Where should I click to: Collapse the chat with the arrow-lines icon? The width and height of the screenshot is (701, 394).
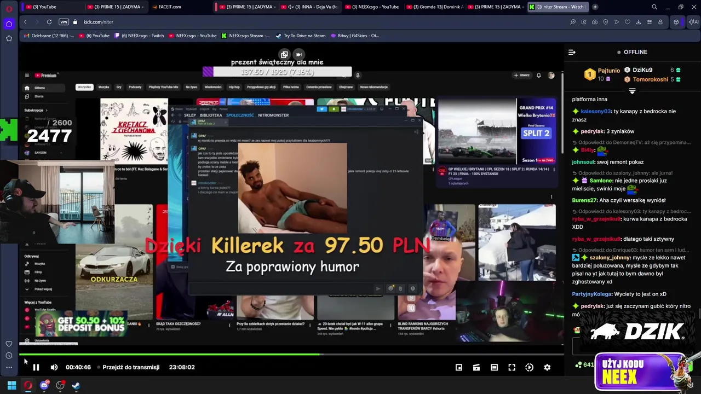tap(572, 52)
